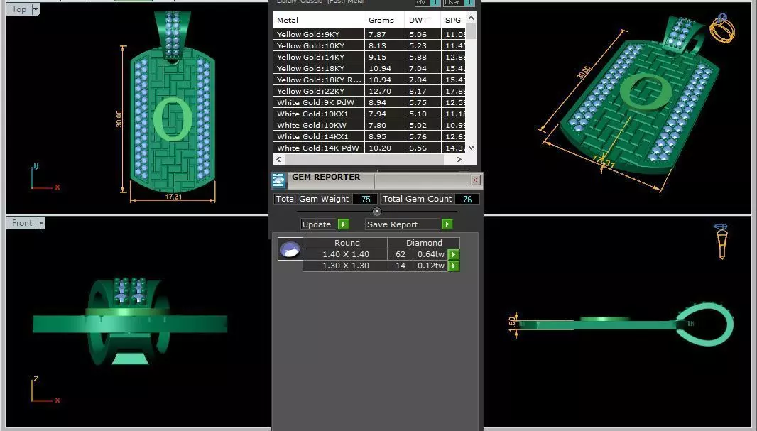Image resolution: width=757 pixels, height=431 pixels.
Task: Sort by the Metal column header
Action: click(318, 21)
